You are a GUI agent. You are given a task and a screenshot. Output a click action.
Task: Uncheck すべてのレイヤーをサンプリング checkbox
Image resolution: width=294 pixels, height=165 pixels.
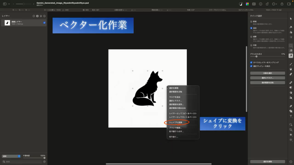252,62
